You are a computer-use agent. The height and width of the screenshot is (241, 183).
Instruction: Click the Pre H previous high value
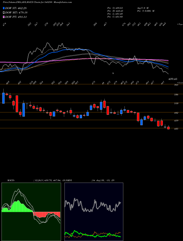click(115, 11)
